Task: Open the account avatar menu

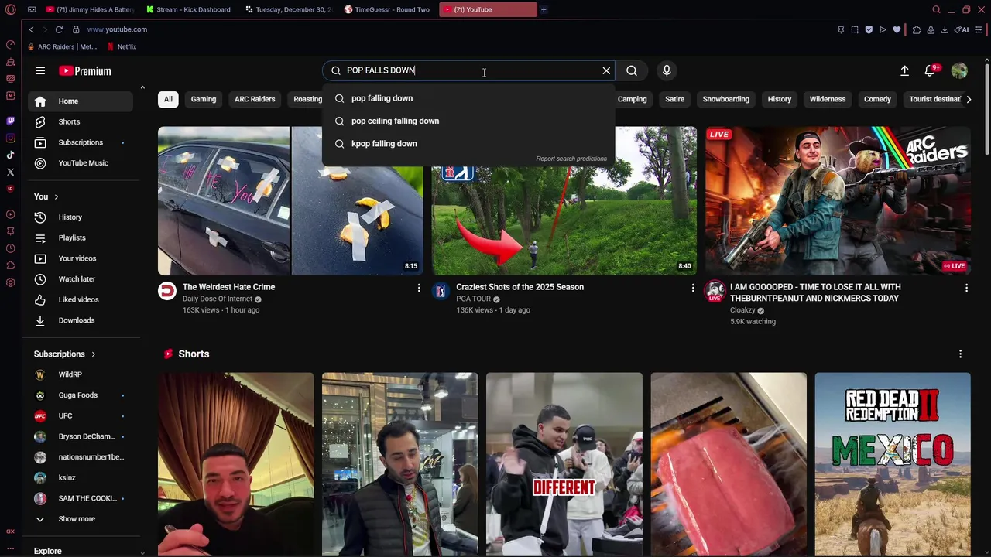Action: pyautogui.click(x=959, y=70)
